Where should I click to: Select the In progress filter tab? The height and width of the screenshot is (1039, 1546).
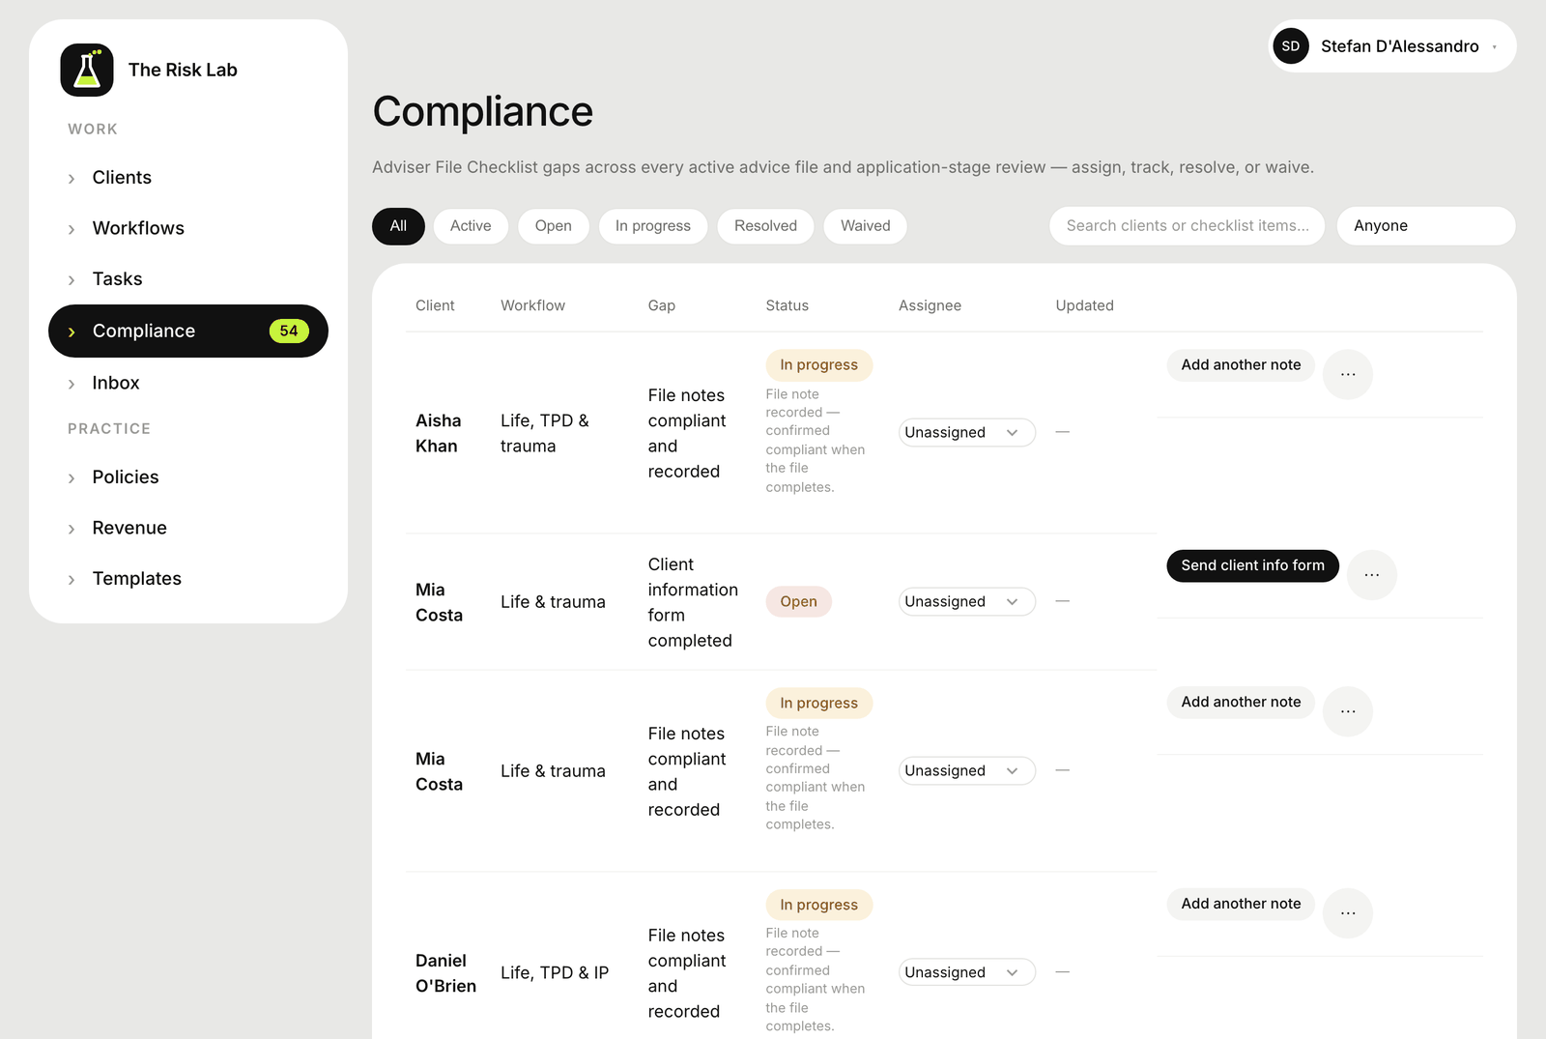pyautogui.click(x=653, y=226)
